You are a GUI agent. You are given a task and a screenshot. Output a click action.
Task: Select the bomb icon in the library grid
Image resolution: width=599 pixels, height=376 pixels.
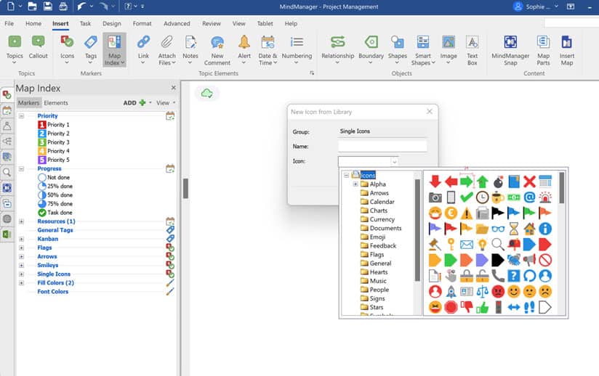498,181
